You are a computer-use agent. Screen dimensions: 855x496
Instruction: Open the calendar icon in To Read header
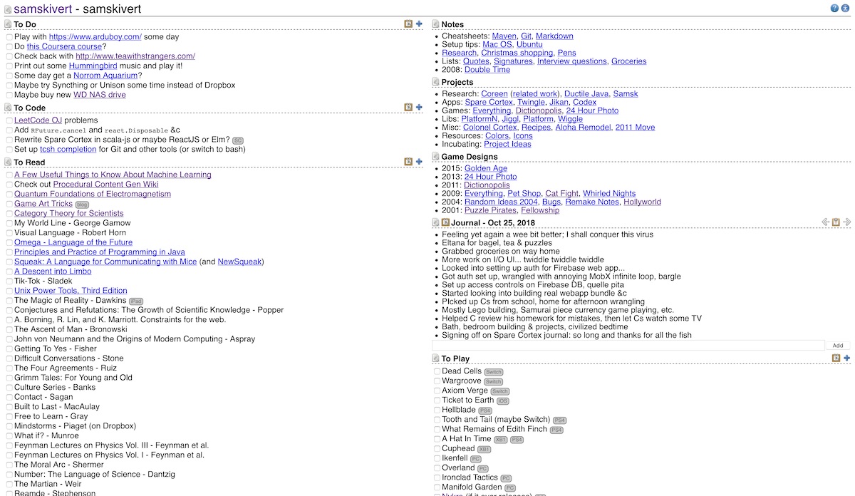click(x=408, y=161)
